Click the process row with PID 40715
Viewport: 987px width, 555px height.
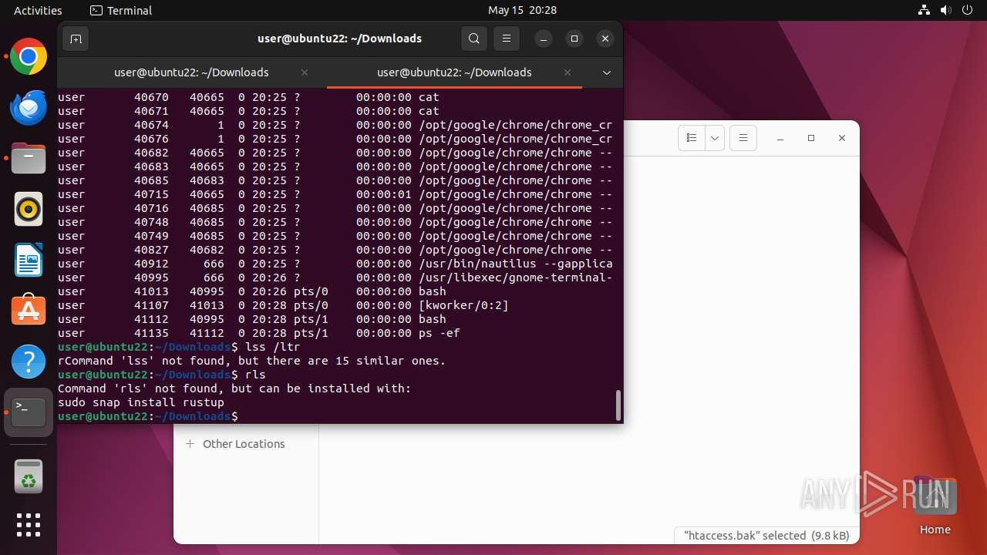tap(335, 194)
